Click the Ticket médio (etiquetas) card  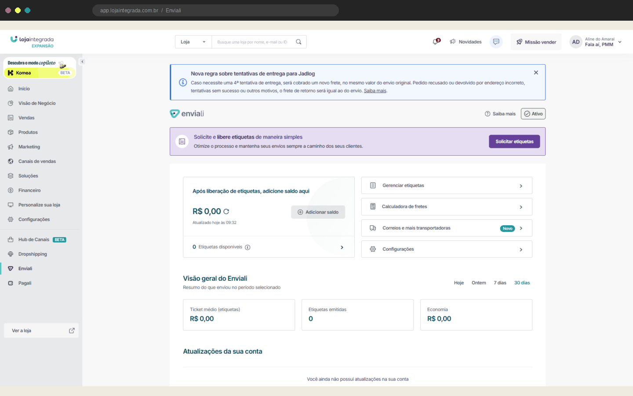point(239,315)
